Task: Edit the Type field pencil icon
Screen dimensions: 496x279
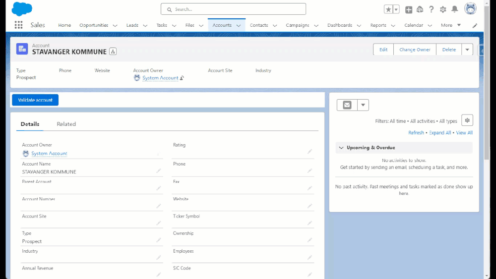Action: (159, 240)
